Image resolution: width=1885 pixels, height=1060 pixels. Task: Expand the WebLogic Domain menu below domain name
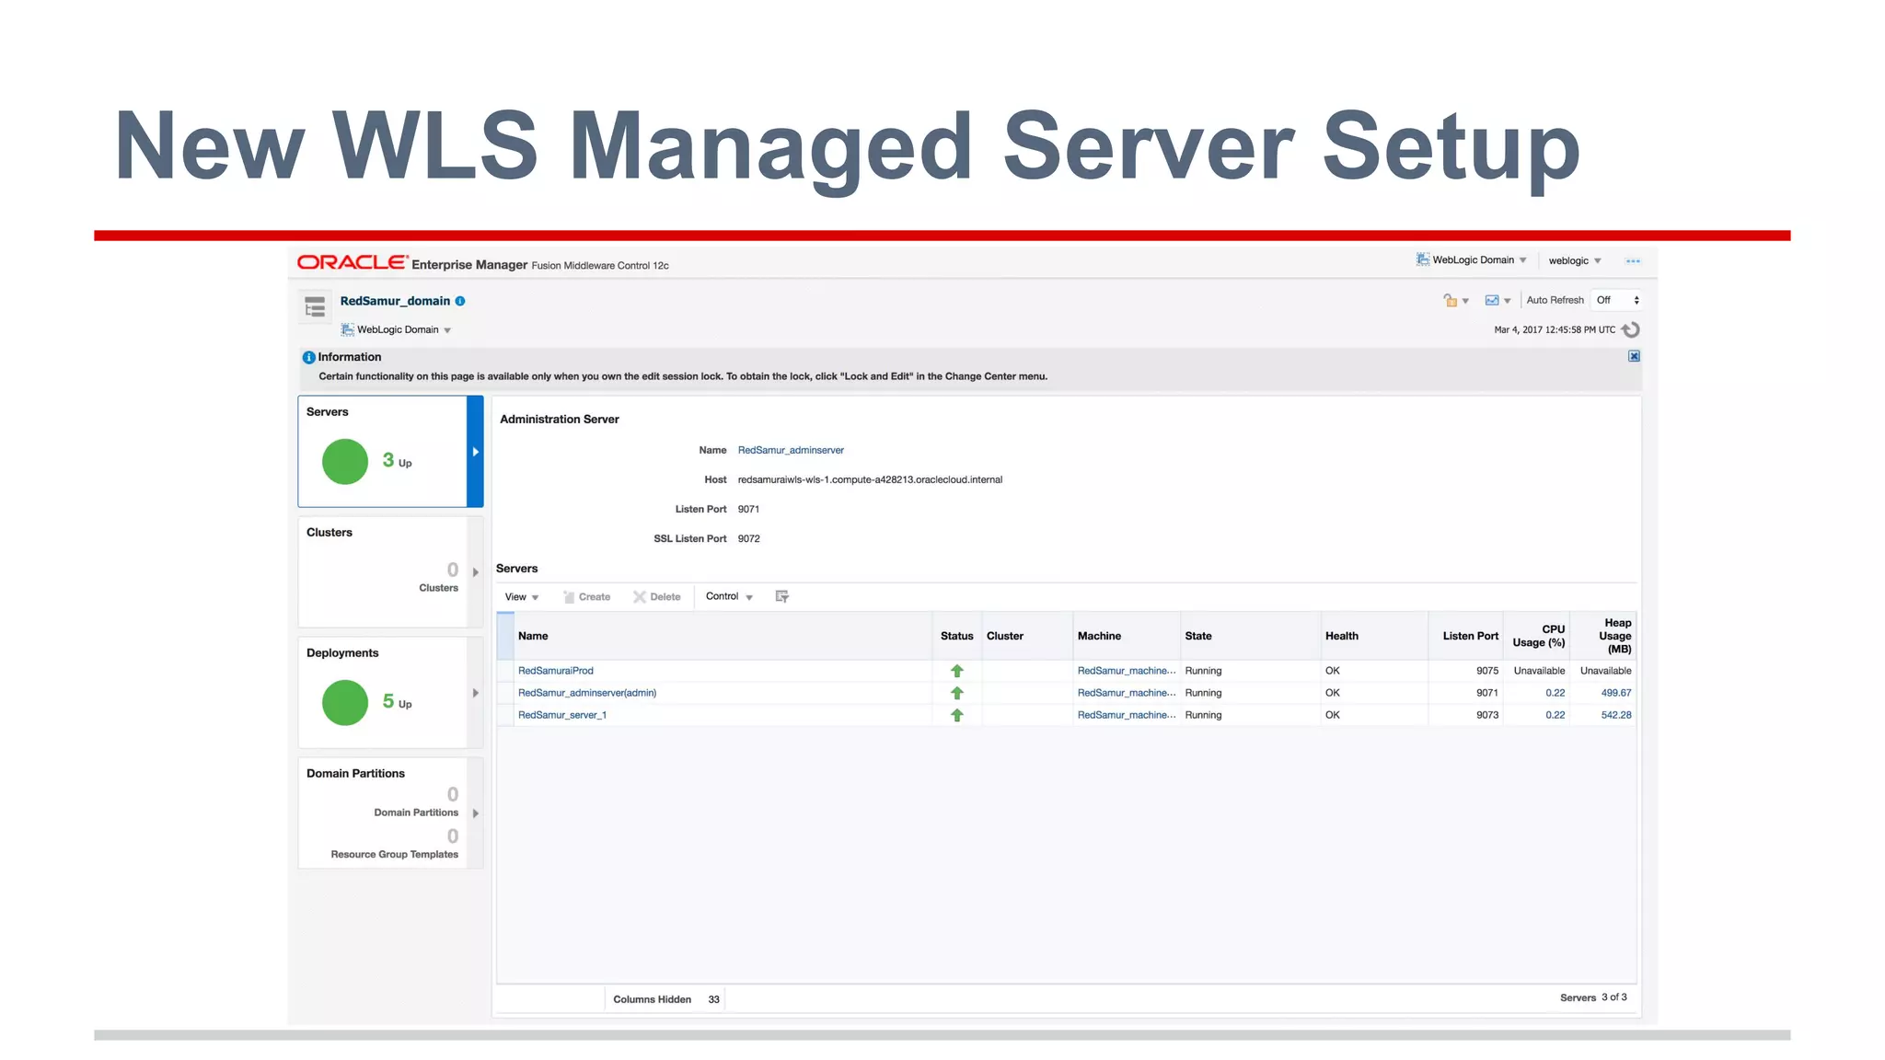click(x=396, y=329)
